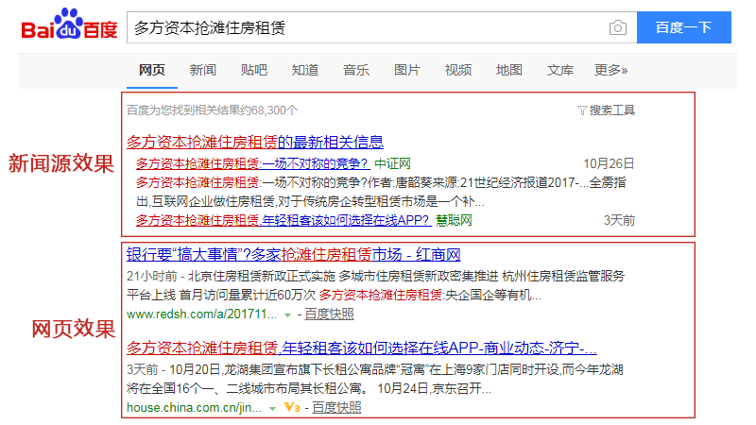Select the 网页 tab

152,70
